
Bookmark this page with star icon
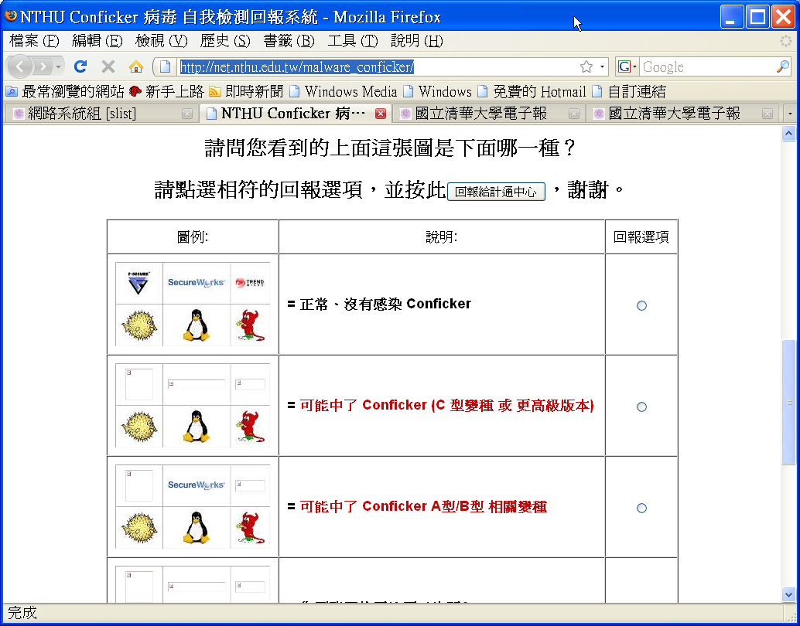(x=586, y=66)
